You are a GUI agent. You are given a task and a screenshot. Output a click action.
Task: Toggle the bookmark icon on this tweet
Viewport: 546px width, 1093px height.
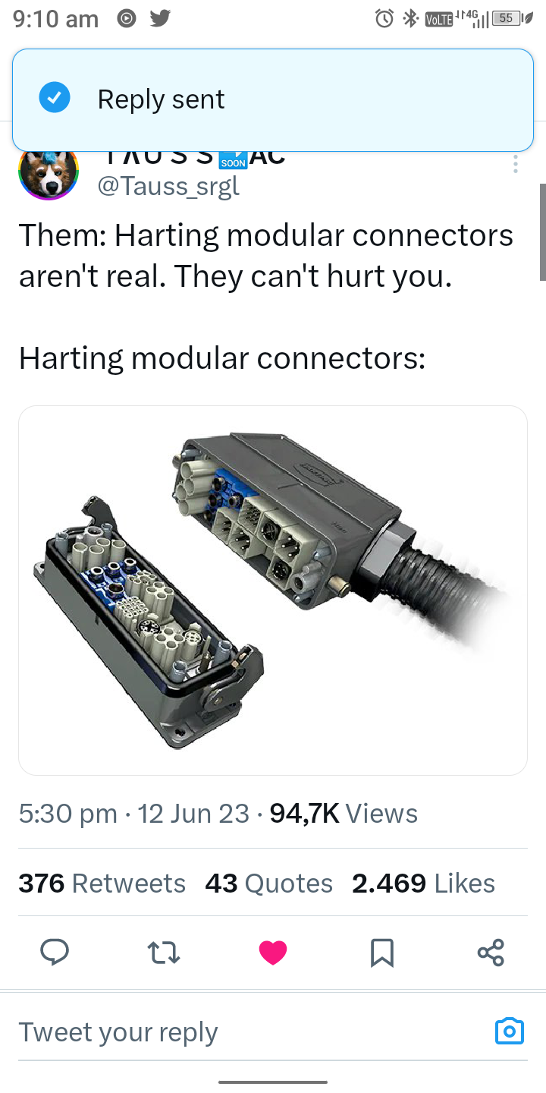(x=382, y=952)
